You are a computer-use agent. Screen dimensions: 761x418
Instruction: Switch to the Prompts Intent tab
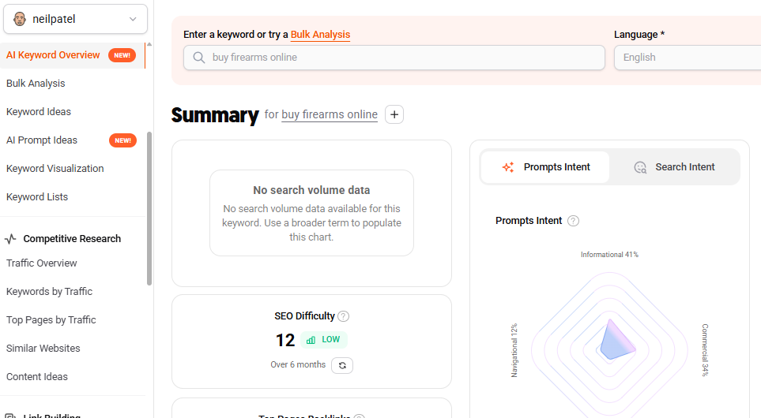click(x=545, y=167)
